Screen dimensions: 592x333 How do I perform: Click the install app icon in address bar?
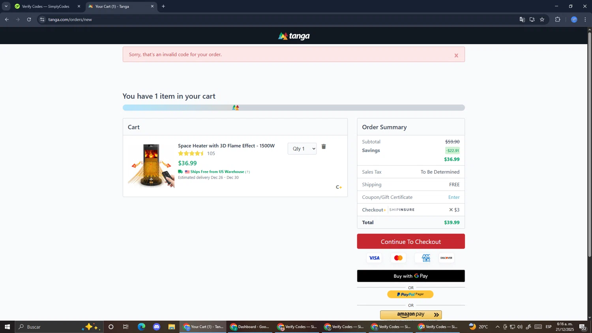tap(532, 19)
